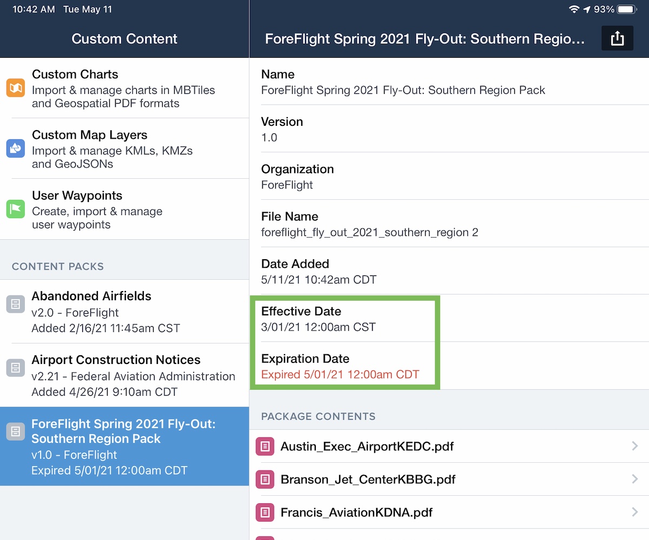Open Austin_Exec_AirportKEDC.pdf file
The height and width of the screenshot is (540, 649).
449,447
